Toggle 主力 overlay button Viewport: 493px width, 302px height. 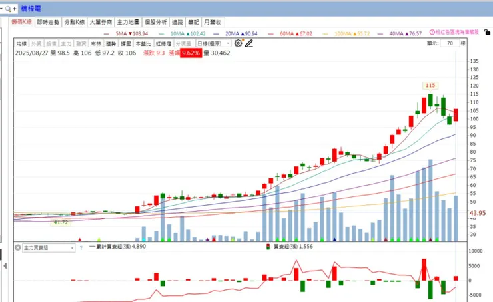[x=66, y=43]
